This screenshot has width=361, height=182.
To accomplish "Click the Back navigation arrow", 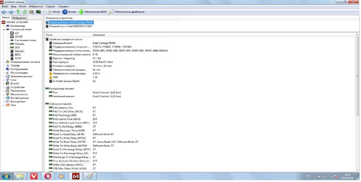I will coord(4,12).
